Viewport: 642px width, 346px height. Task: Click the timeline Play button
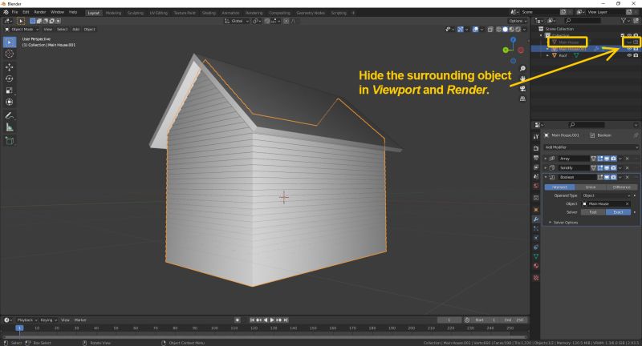(272, 320)
